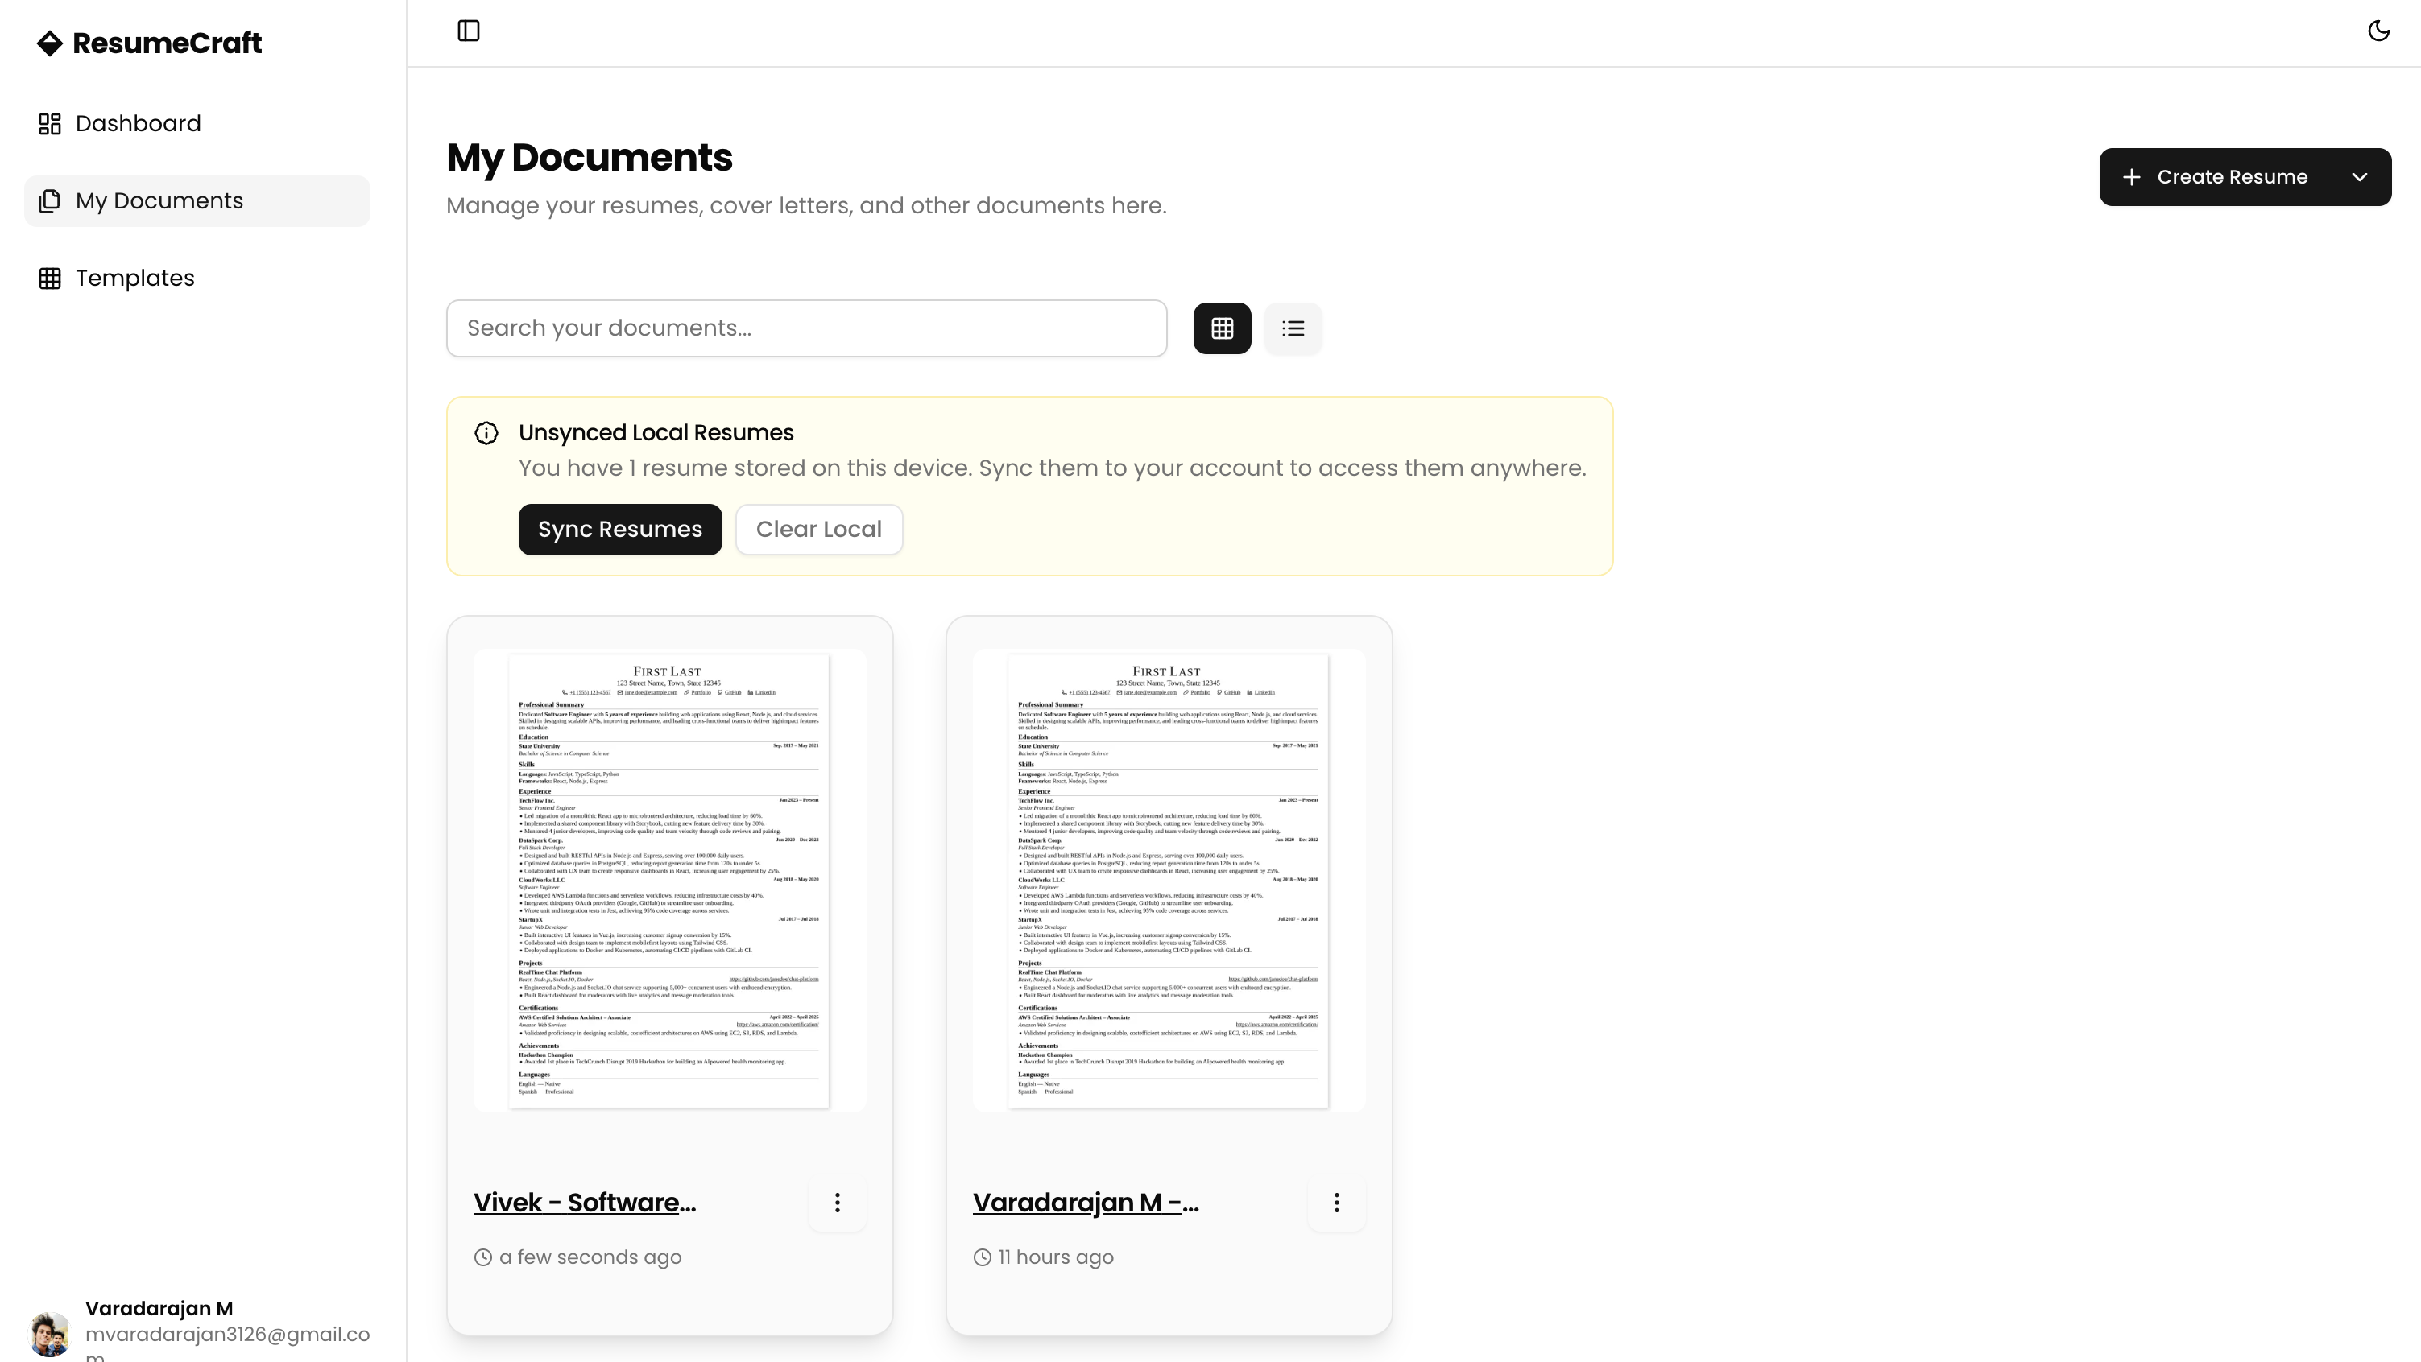Click the user profile avatar
The width and height of the screenshot is (2421, 1362).
50,1333
